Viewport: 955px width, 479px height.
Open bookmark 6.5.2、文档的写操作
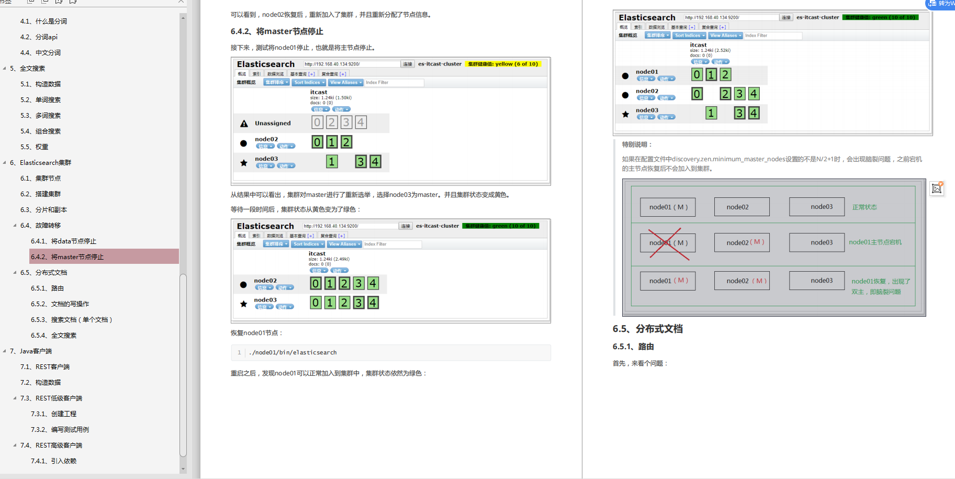coord(60,304)
